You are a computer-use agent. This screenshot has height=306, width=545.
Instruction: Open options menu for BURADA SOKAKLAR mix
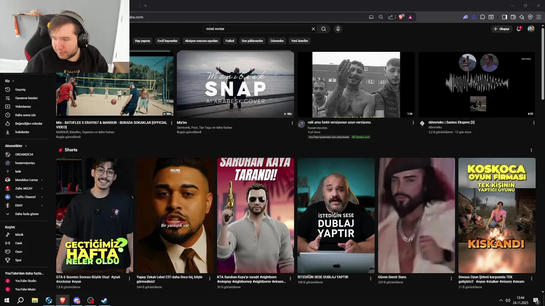coord(172,123)
